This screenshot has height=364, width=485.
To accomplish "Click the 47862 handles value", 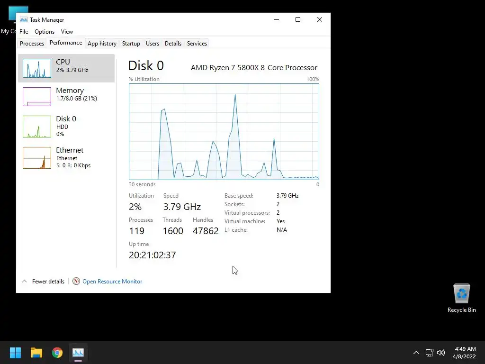I will [x=206, y=231].
